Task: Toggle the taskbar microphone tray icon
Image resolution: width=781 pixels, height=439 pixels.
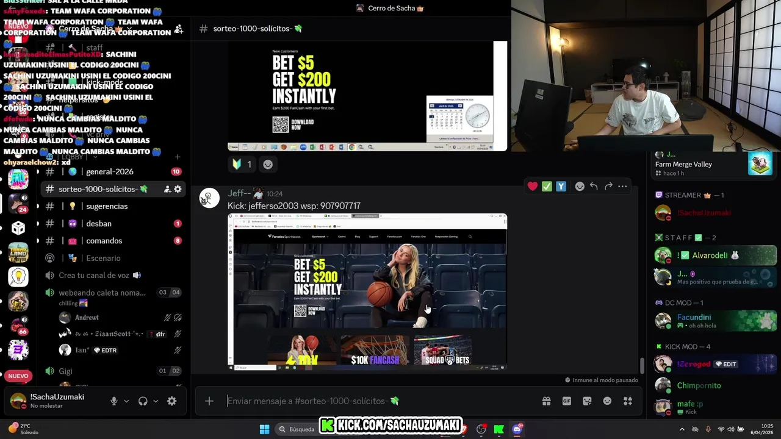Action: coord(708,429)
